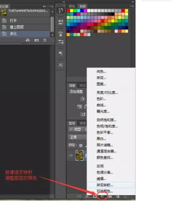
Task: Choose 色调分离... menu entry
Action: [111, 172]
